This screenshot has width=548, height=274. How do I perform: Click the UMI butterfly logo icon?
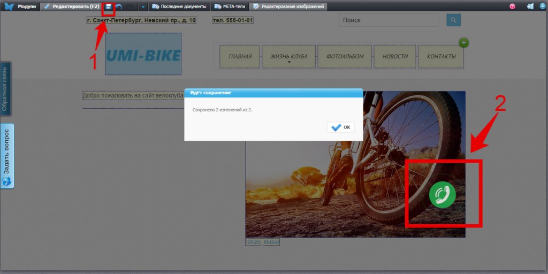click(x=9, y=6)
